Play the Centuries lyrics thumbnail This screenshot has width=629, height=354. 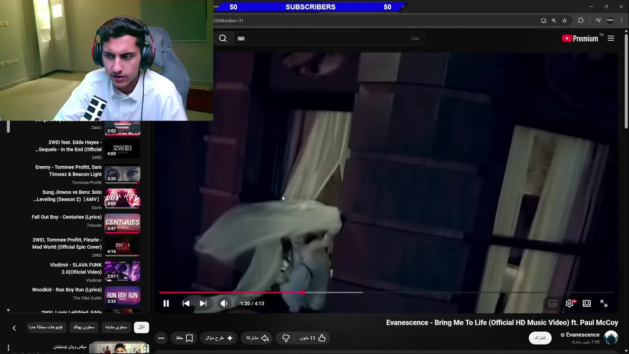pos(122,223)
